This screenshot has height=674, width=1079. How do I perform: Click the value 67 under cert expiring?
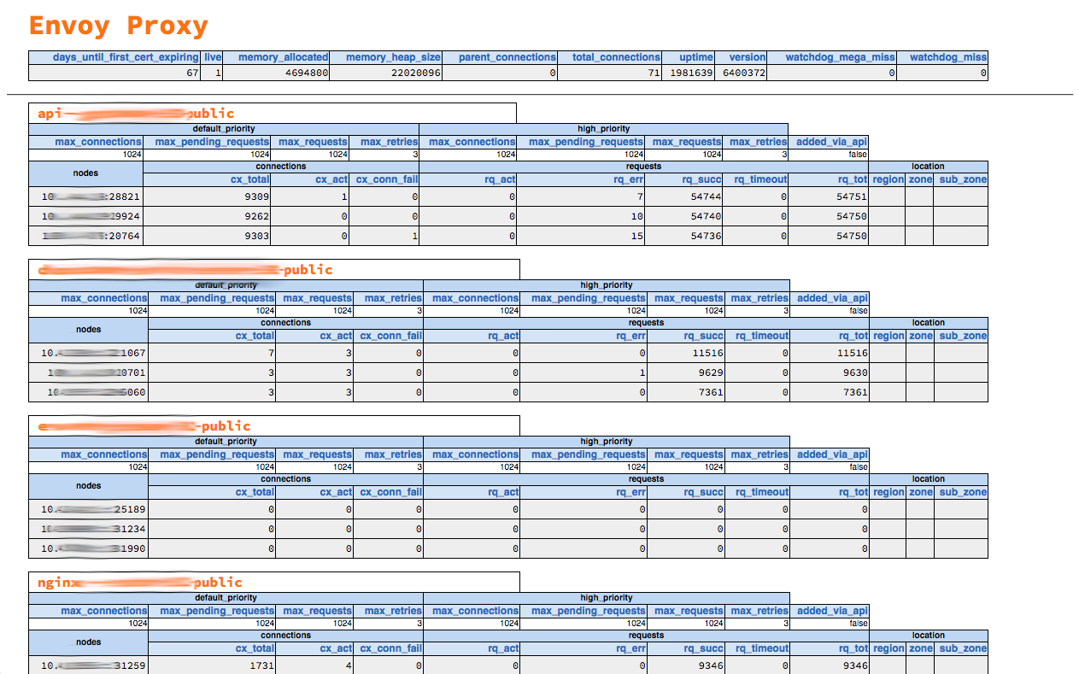pyautogui.click(x=192, y=73)
